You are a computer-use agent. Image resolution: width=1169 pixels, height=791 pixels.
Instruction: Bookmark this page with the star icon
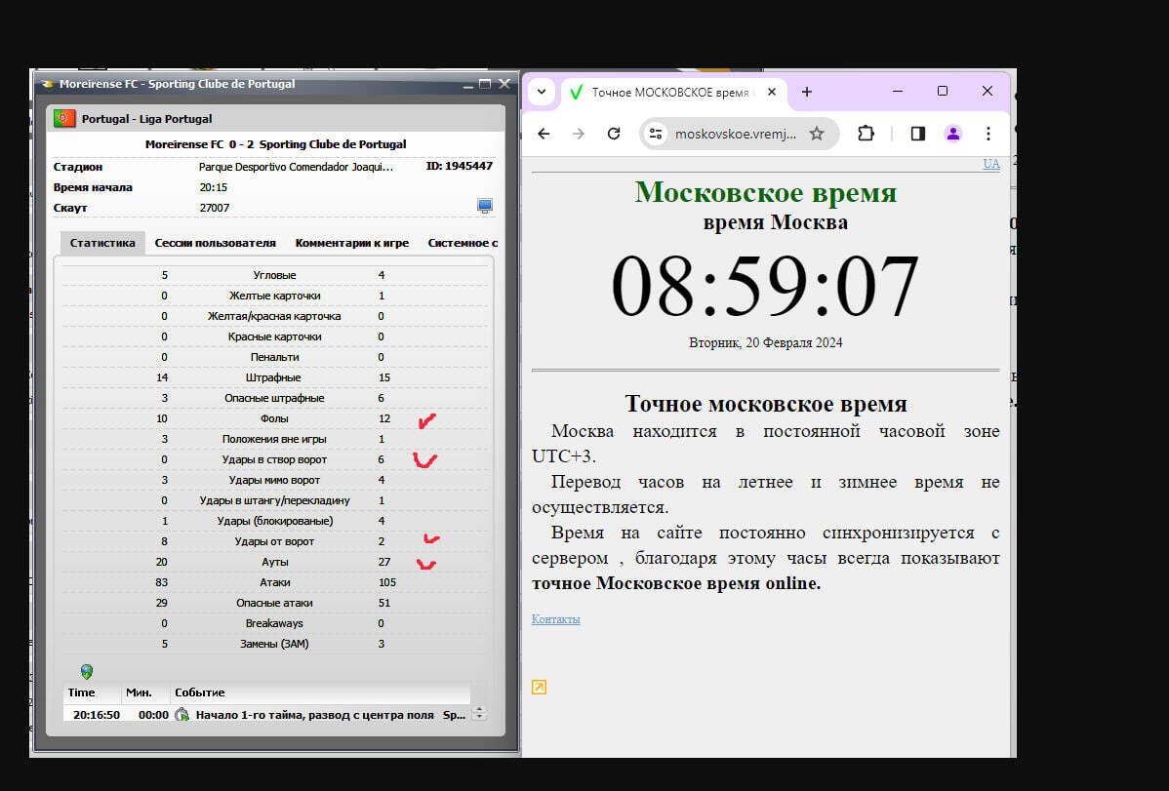click(x=817, y=134)
